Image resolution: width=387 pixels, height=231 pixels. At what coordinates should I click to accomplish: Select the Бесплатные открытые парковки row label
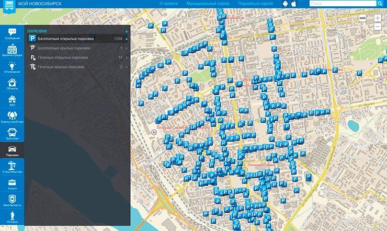tap(66, 39)
